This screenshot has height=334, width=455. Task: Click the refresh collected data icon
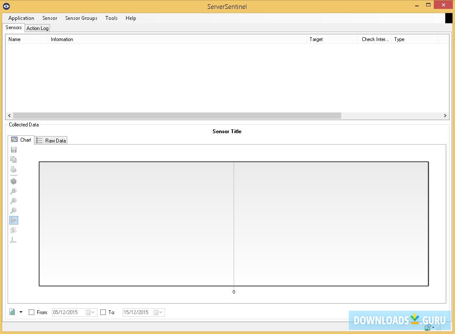[x=12, y=312]
